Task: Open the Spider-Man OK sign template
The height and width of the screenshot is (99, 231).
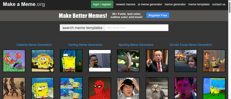Action: tap(100, 88)
